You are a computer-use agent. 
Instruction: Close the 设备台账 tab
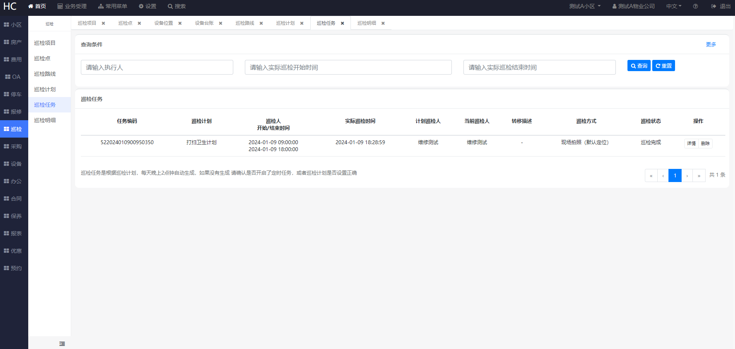220,23
